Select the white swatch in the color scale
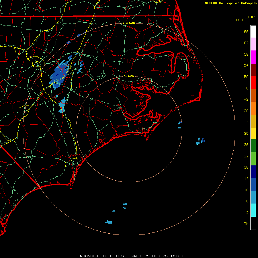 point(253,32)
